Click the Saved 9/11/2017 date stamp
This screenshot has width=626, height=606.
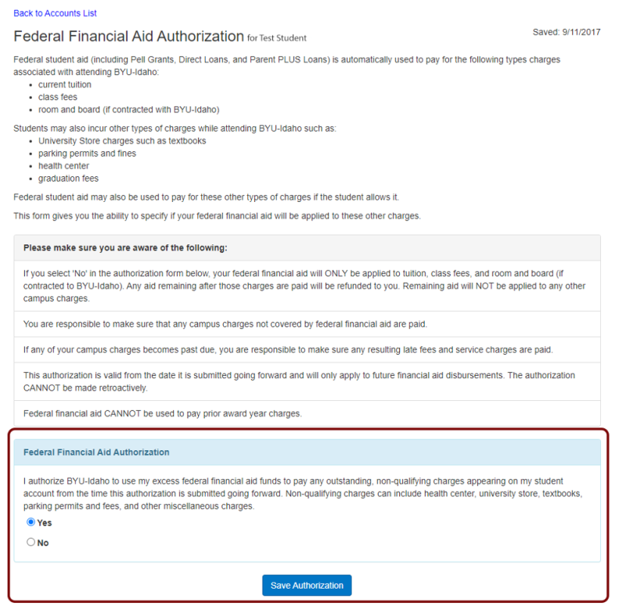[x=567, y=31]
